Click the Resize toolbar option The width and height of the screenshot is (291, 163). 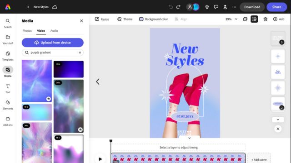pos(102,19)
